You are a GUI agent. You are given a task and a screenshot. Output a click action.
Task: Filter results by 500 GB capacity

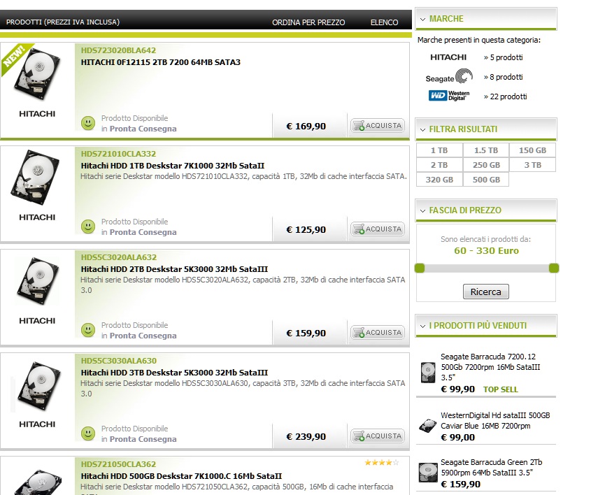coord(486,180)
